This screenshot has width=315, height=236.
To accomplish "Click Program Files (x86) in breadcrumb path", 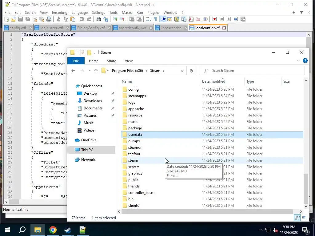I will point(127,71).
